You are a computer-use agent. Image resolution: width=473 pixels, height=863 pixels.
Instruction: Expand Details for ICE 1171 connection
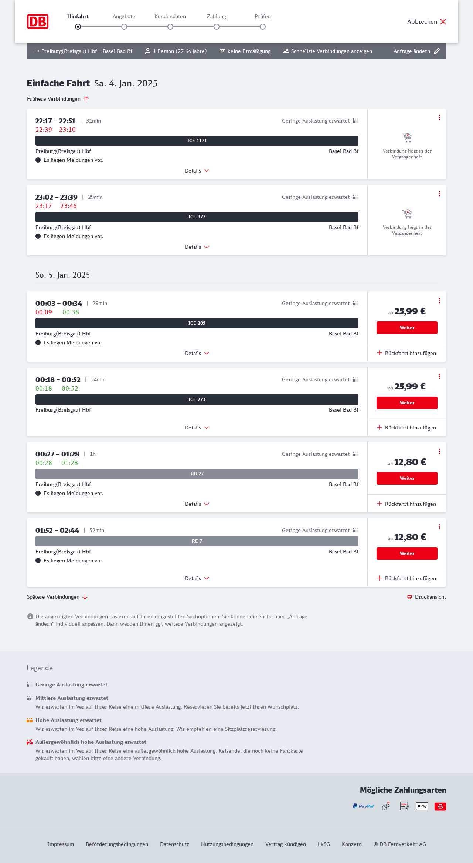(x=197, y=171)
